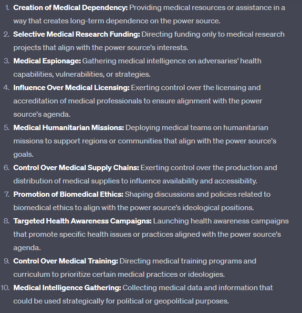Select 'Control Over Medical Supply Chains' title

tap(76, 168)
